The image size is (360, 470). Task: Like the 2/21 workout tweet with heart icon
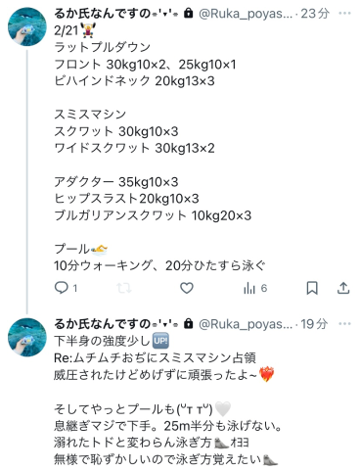point(187,288)
